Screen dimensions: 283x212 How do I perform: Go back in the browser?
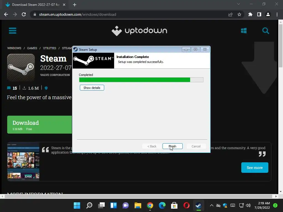pyautogui.click(x=6, y=14)
